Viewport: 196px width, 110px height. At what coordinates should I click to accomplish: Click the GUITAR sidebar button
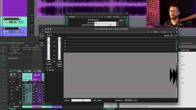click(3, 83)
